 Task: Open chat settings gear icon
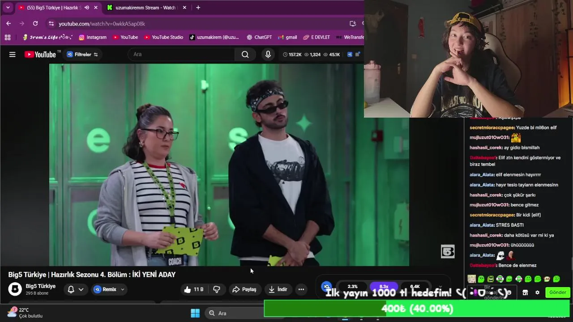[537, 292]
